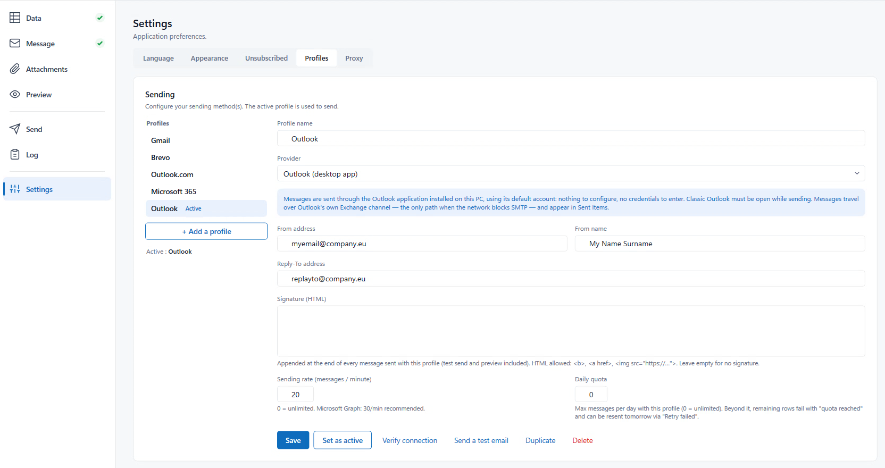Switch to the Language tab
Screen dimensions: 885x468
click(158, 58)
